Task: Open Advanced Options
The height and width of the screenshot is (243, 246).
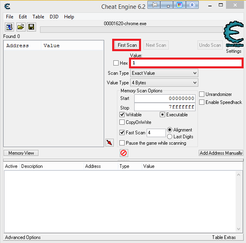Action: [x=23, y=237]
